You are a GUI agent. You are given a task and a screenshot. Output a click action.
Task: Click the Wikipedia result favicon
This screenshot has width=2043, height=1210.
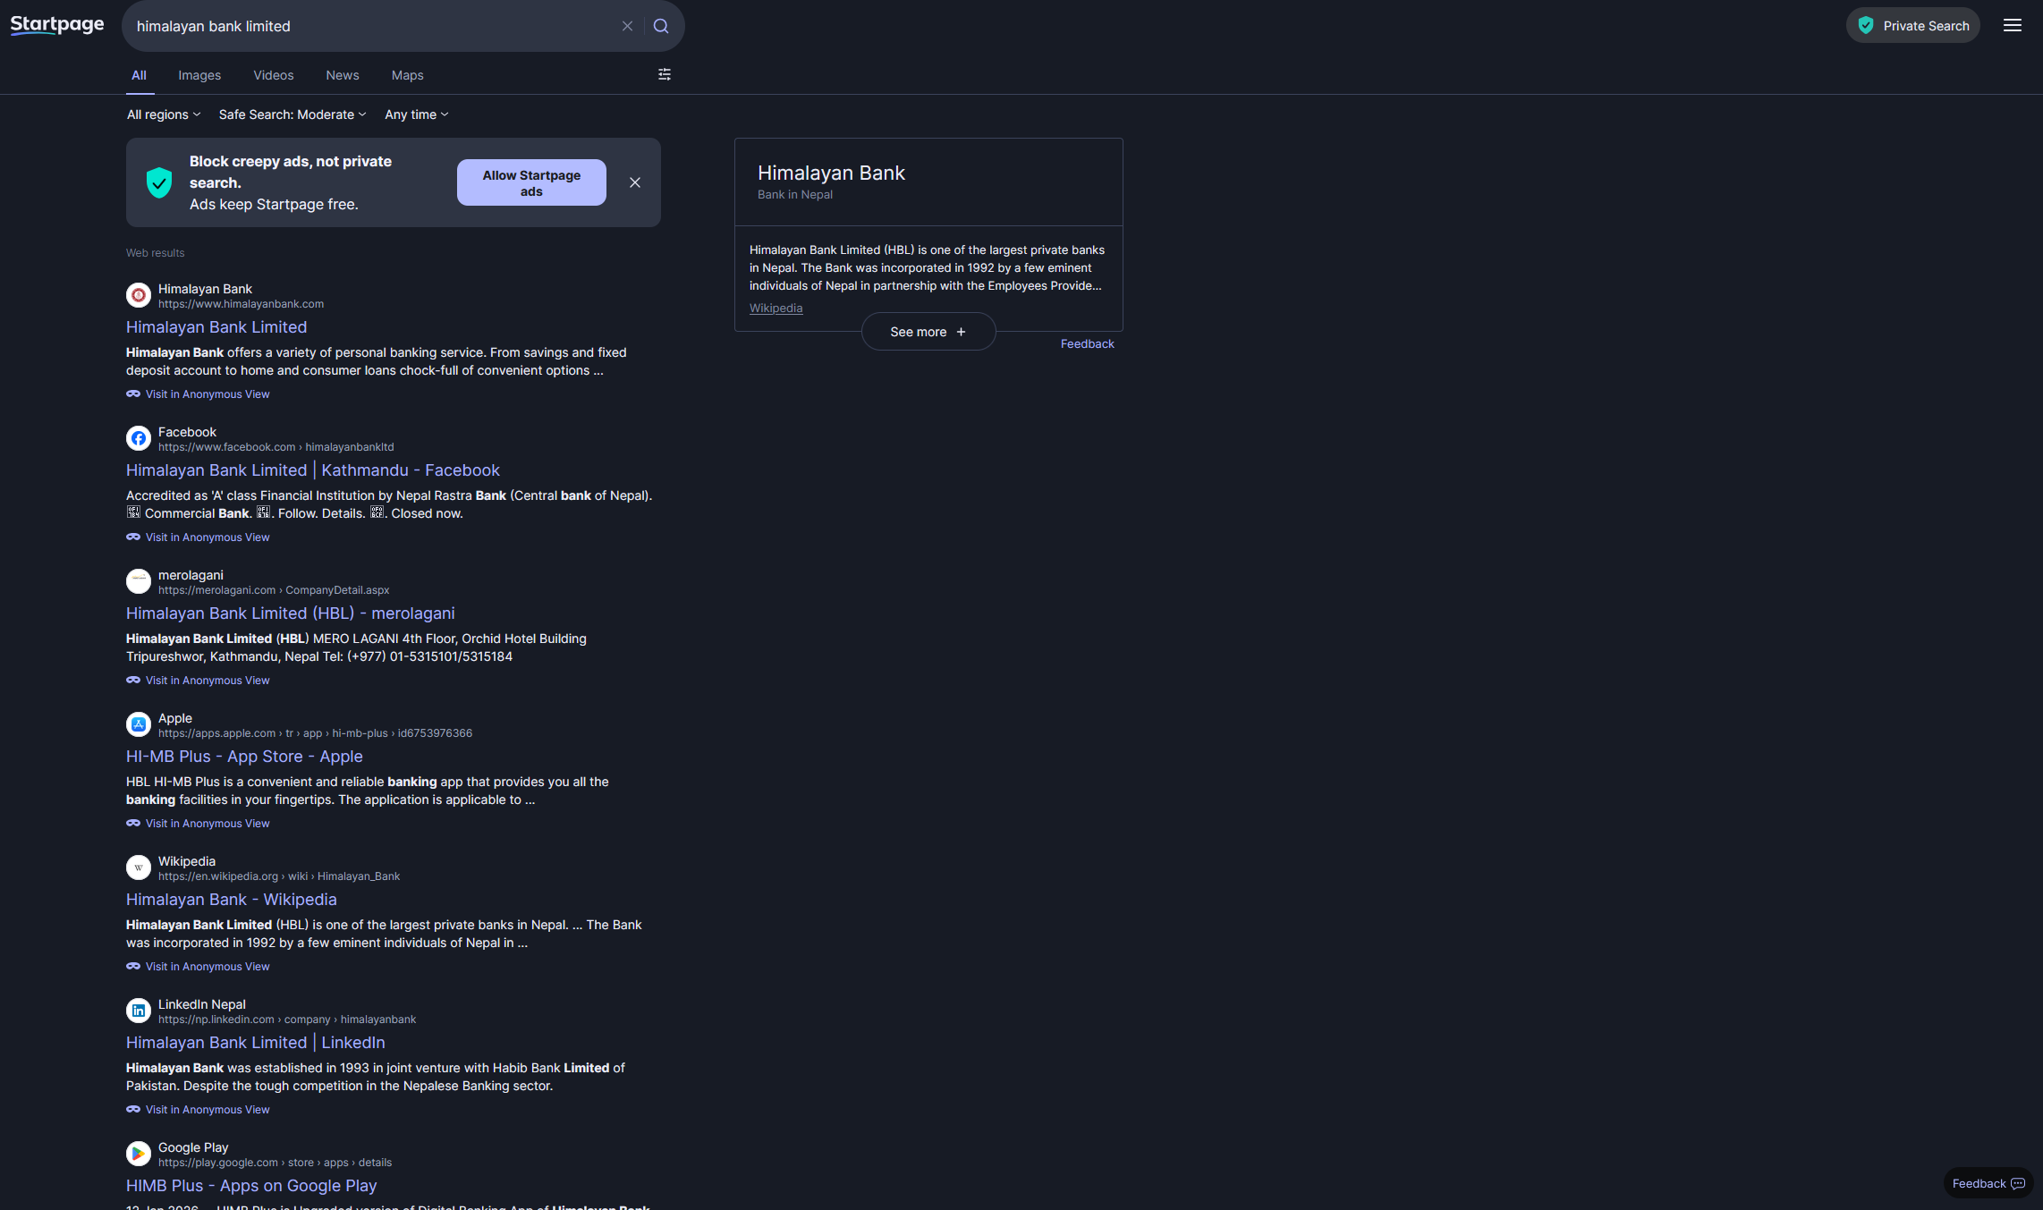click(139, 867)
